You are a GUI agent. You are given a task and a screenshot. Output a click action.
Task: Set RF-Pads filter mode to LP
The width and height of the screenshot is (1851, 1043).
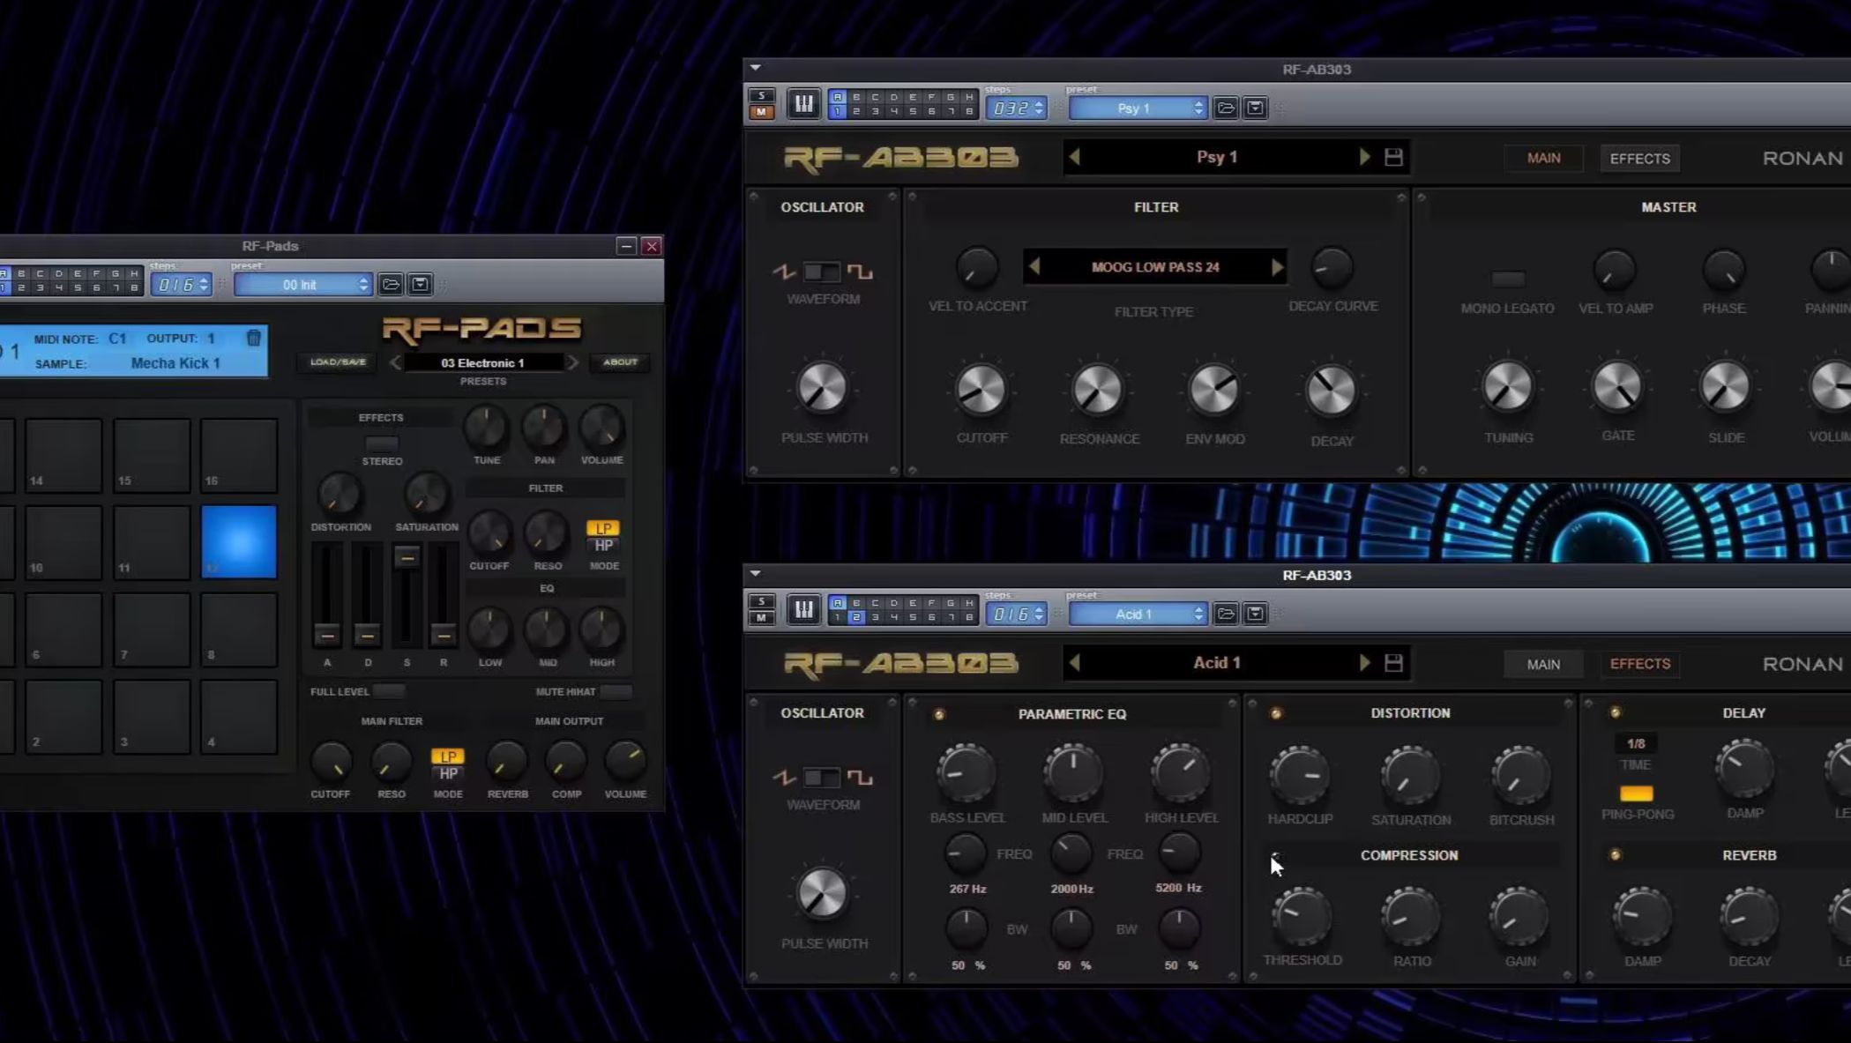click(x=603, y=528)
